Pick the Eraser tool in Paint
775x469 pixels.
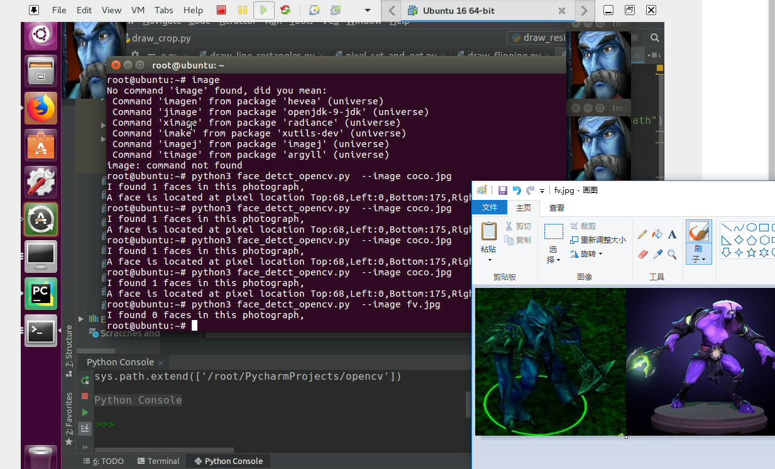click(x=642, y=255)
